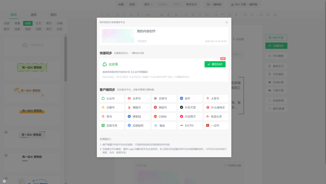
Task: Filter styles by 正文
Action: click(38, 23)
